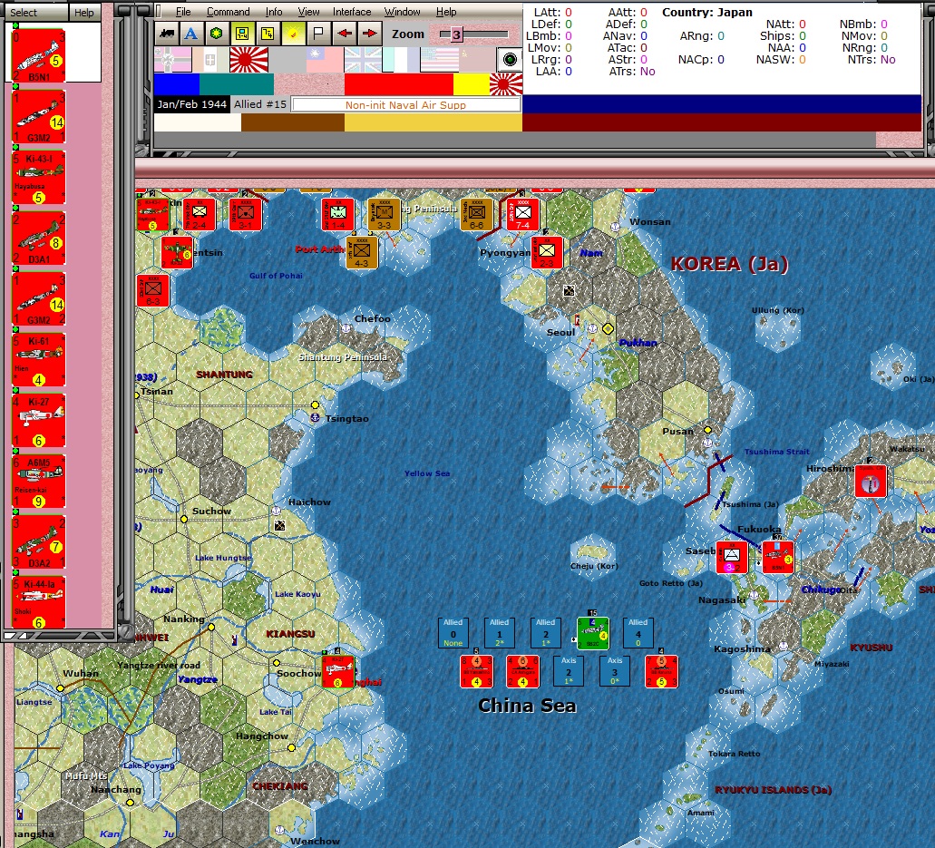Open the Command menu
The width and height of the screenshot is (935, 848).
click(229, 12)
